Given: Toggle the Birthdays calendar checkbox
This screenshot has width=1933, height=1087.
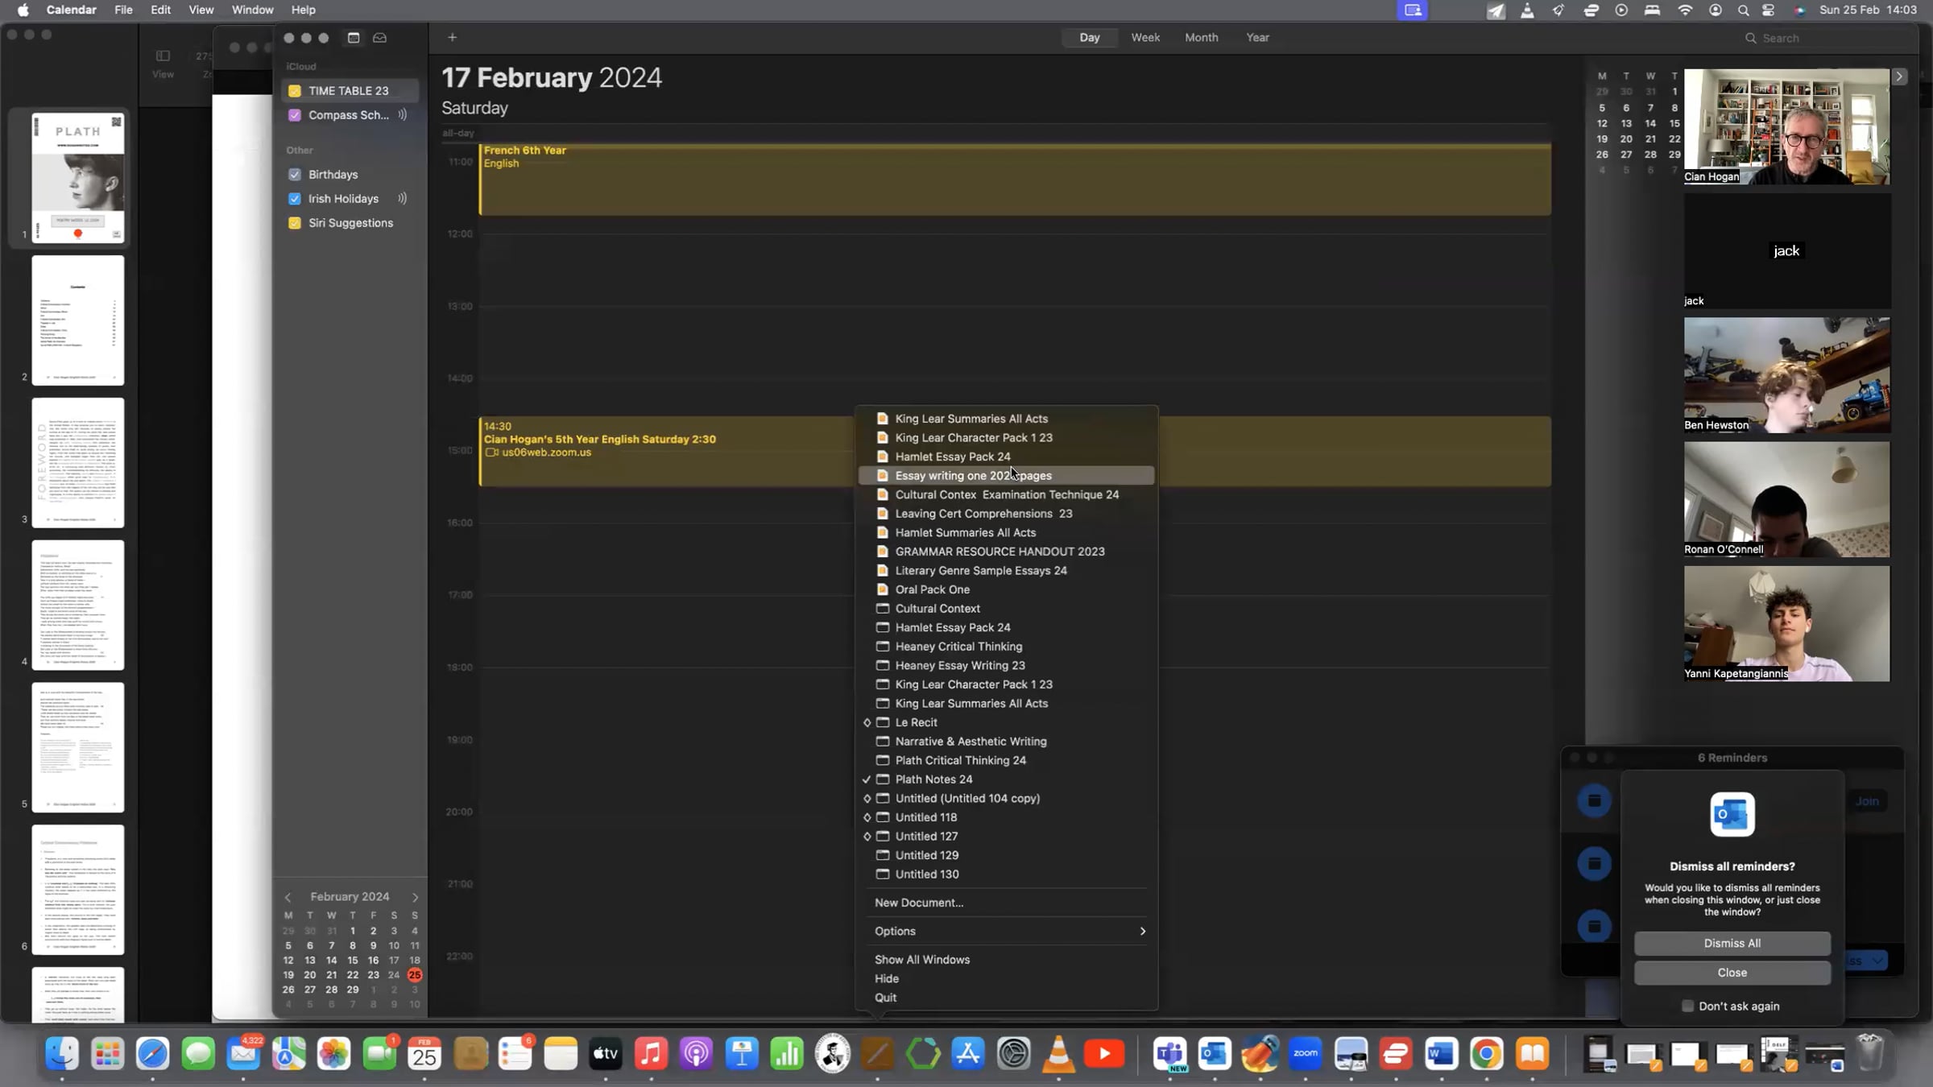Looking at the screenshot, I should [x=295, y=175].
